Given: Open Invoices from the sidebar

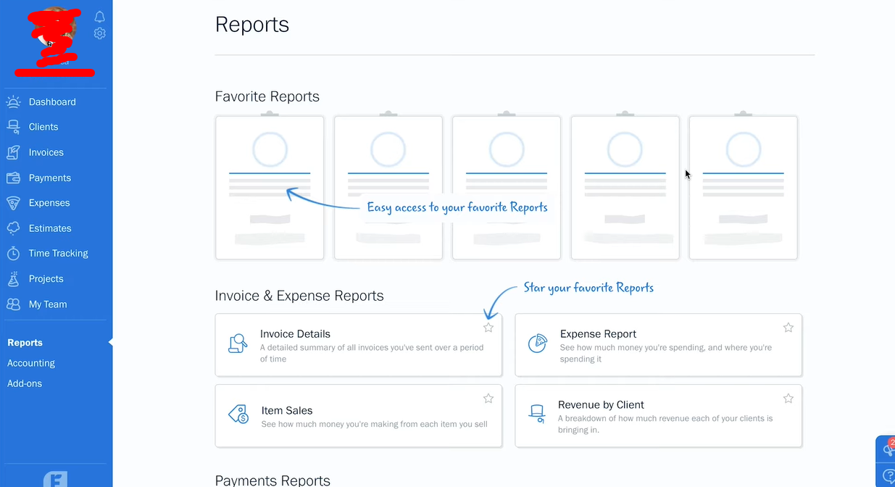Looking at the screenshot, I should point(46,152).
